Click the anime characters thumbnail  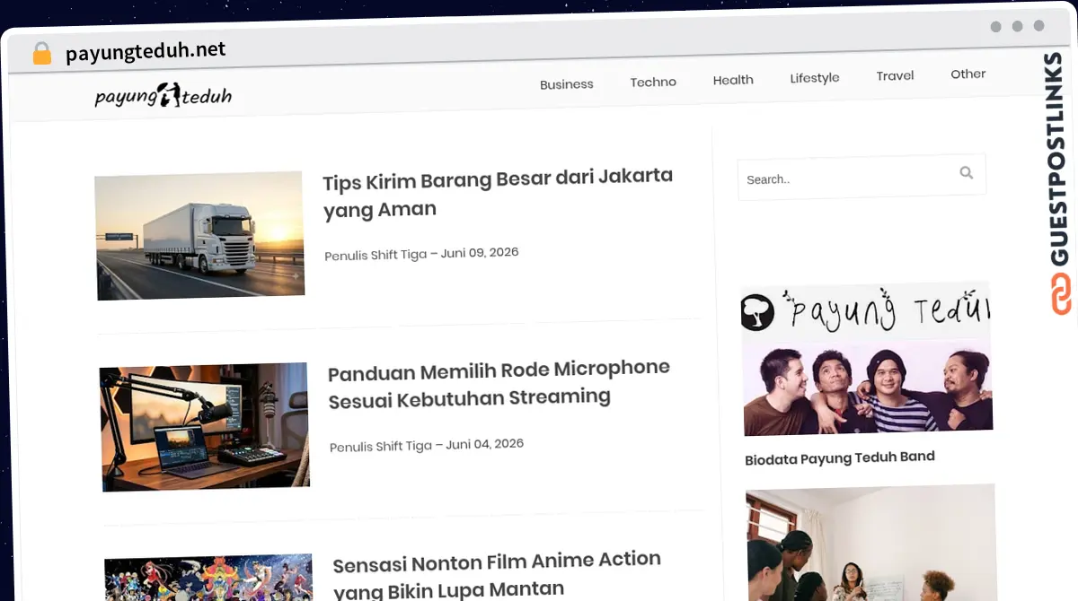pyautogui.click(x=208, y=579)
